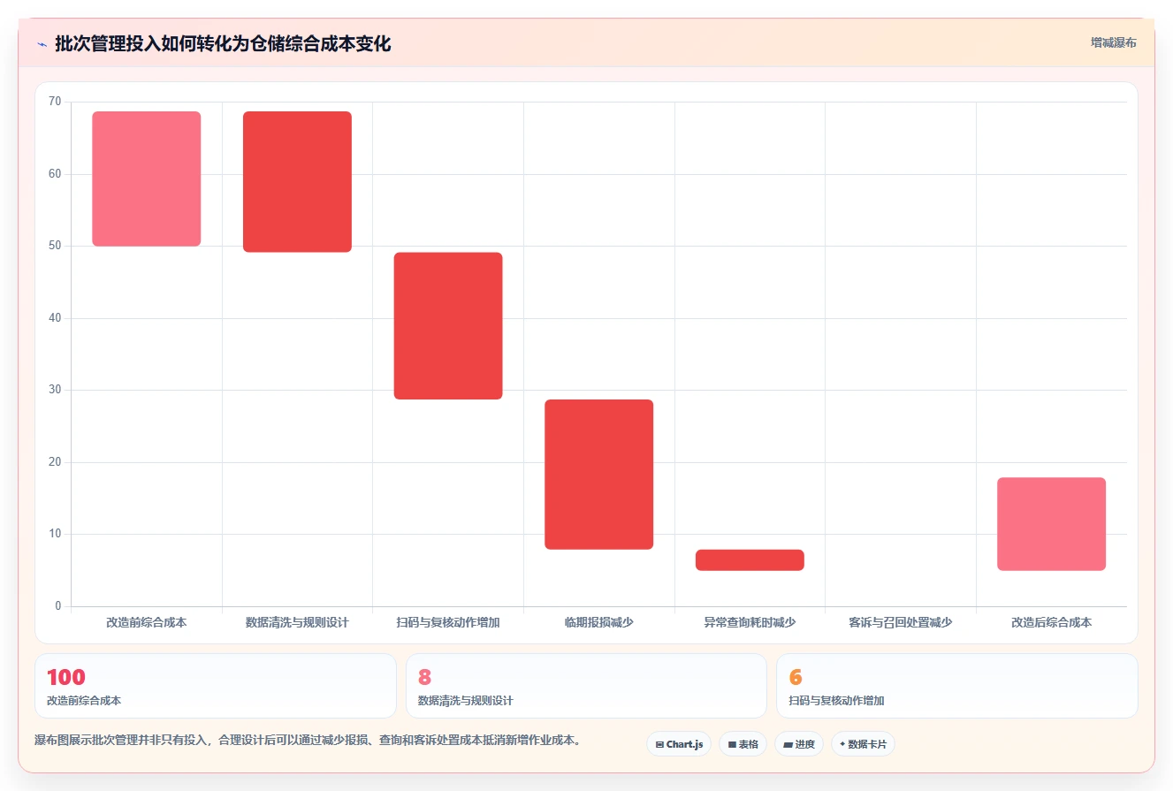Click the 改造前综合成本 pink bar

tap(147, 179)
